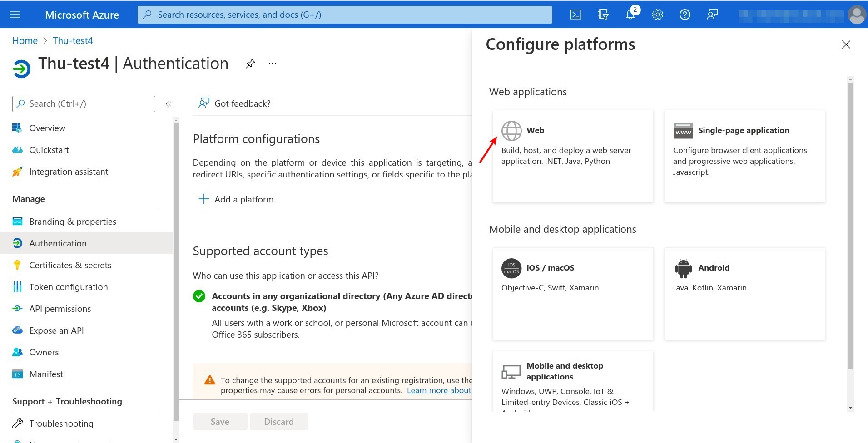This screenshot has height=443, width=868.
Task: Launch Cloud Shell from top bar
Action: click(575, 15)
